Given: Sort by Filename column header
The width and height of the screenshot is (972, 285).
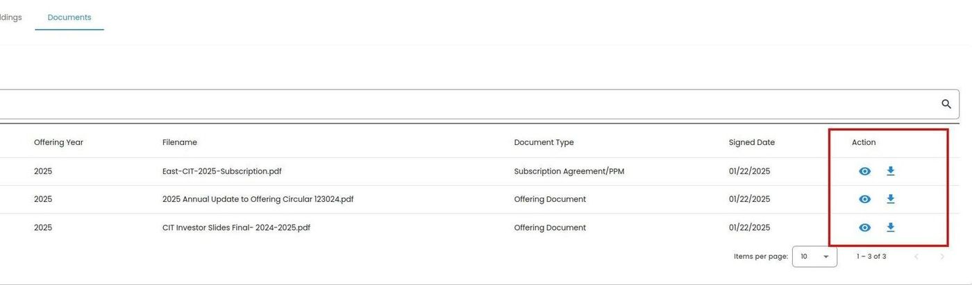Looking at the screenshot, I should pos(180,142).
